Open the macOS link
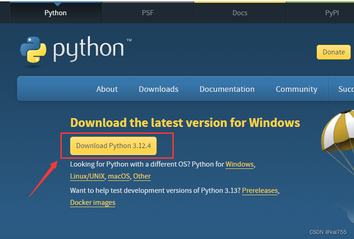 coord(119,176)
